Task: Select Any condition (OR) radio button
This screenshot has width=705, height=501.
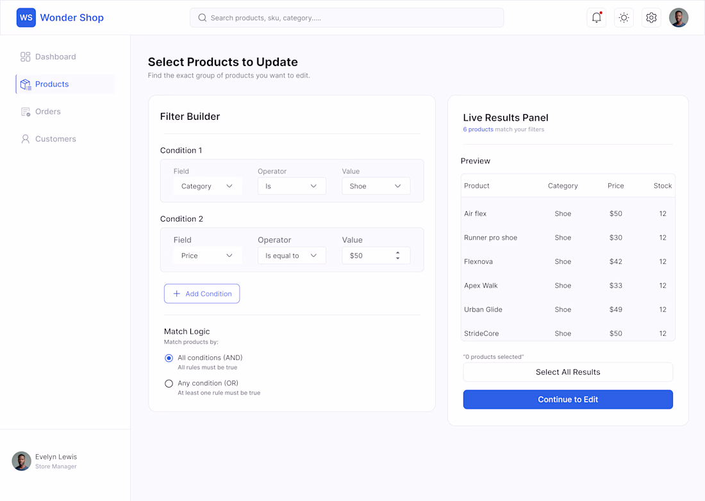Action: [169, 384]
